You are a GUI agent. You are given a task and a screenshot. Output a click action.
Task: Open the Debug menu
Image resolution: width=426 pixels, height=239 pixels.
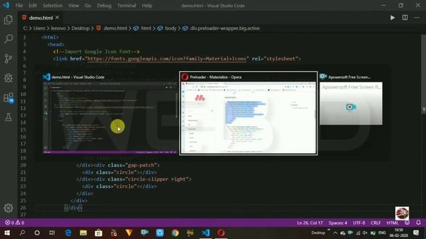[104, 5]
